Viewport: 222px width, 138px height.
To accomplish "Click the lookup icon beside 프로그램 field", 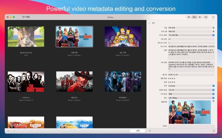I will 213,31.
